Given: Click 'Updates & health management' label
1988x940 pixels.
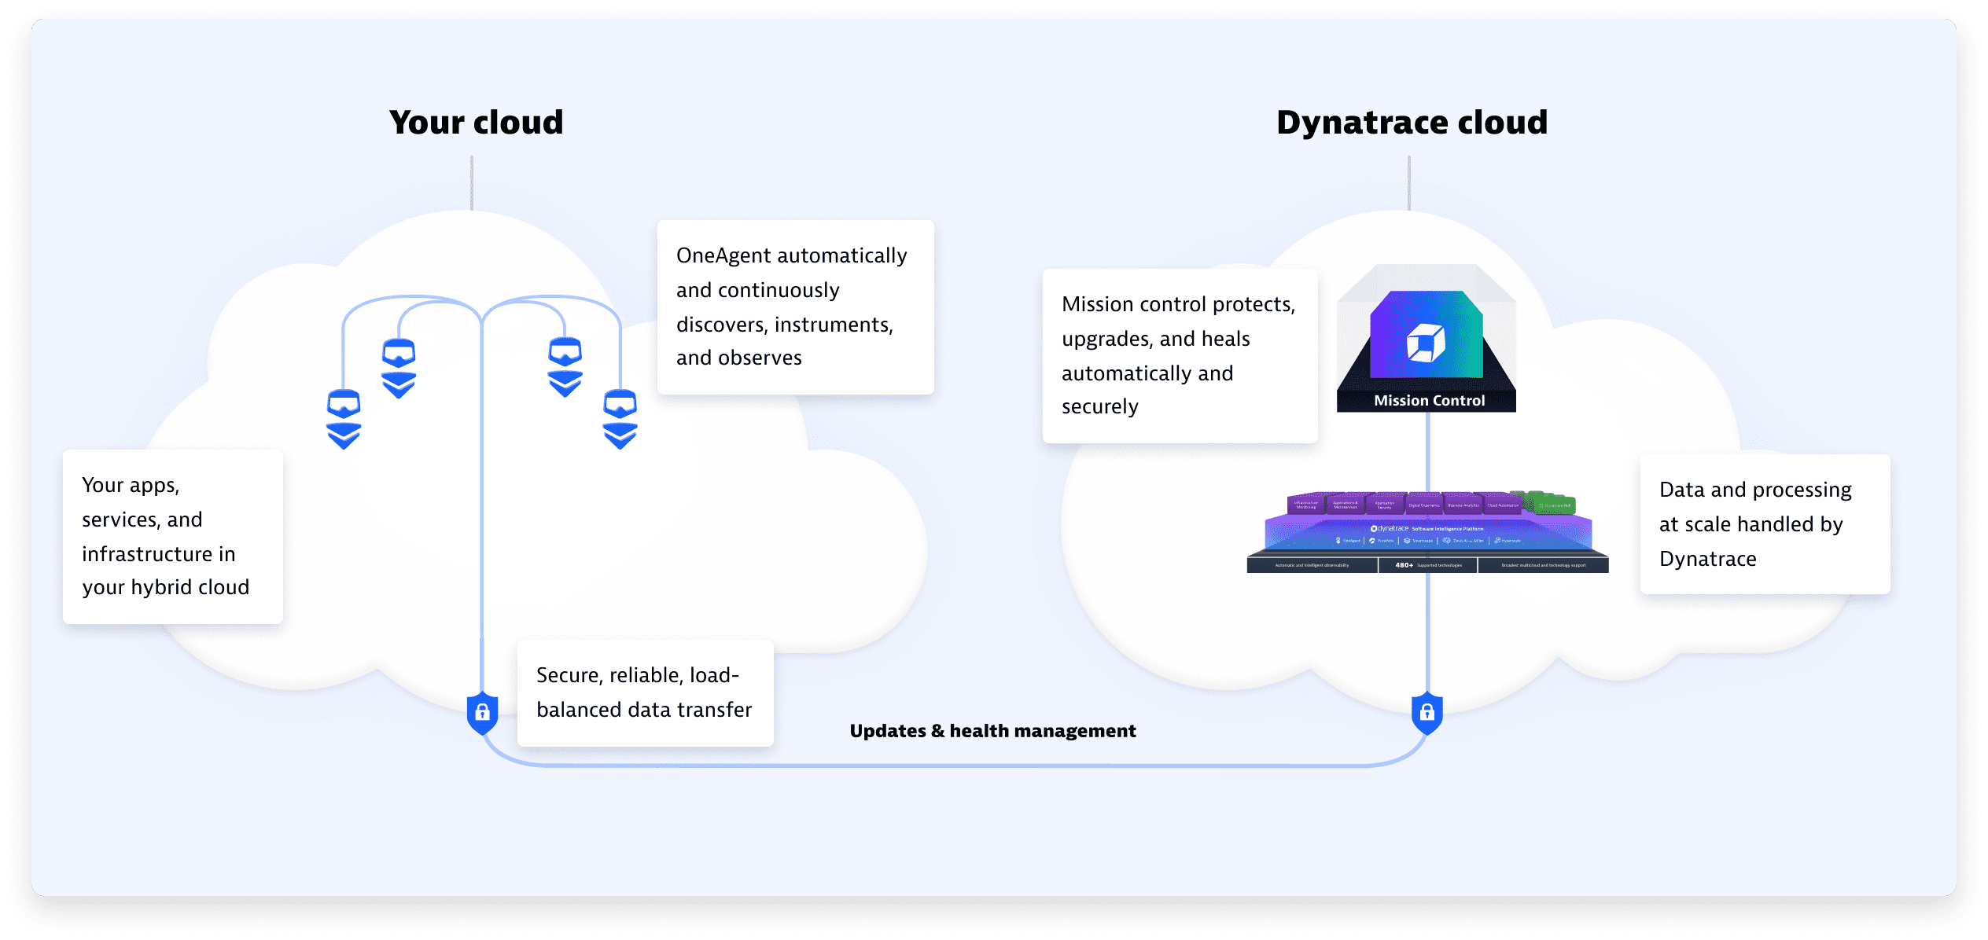Looking at the screenshot, I should [992, 731].
